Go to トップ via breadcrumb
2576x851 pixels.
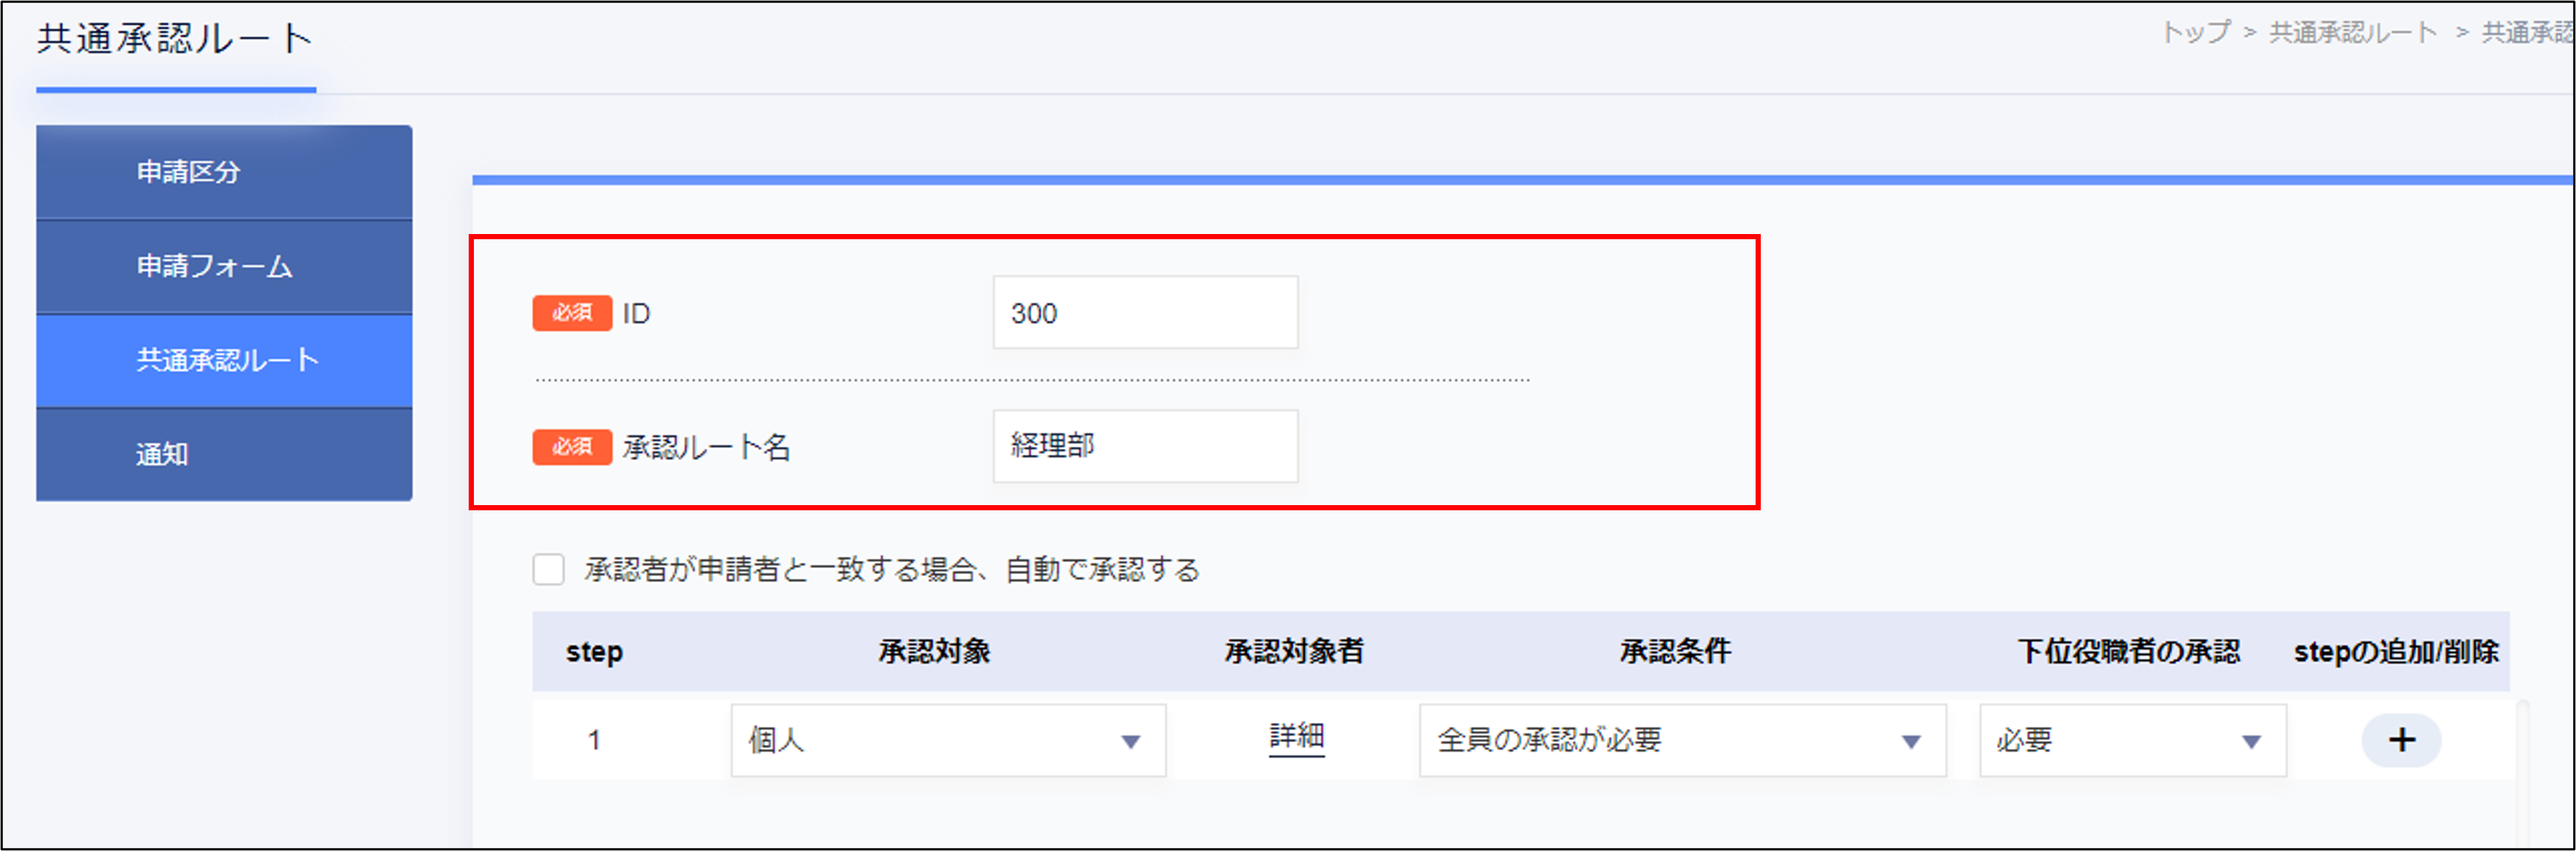pyautogui.click(x=2195, y=32)
